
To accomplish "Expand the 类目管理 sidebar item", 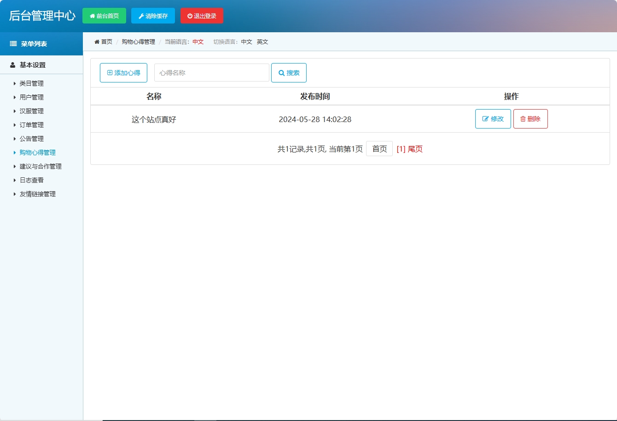I will [x=31, y=83].
